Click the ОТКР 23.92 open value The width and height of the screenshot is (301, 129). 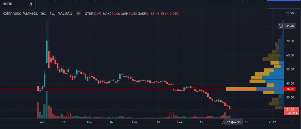(x=93, y=14)
